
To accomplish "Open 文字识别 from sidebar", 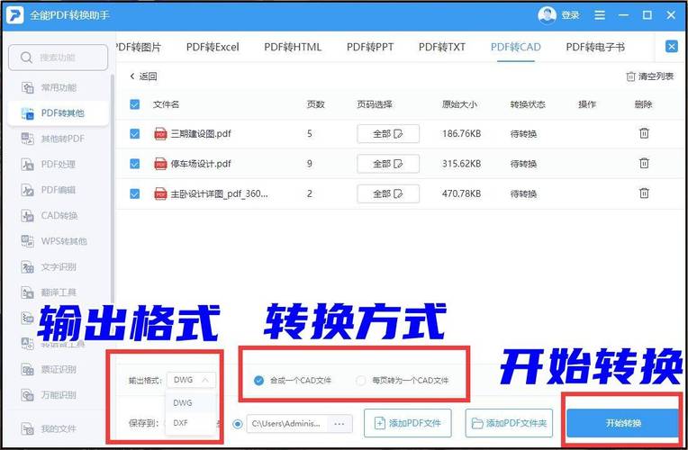I will (58, 267).
